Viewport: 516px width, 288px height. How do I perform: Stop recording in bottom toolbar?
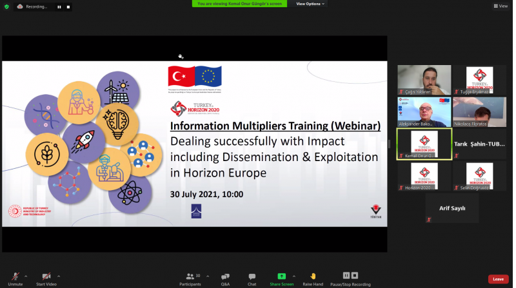(354, 276)
